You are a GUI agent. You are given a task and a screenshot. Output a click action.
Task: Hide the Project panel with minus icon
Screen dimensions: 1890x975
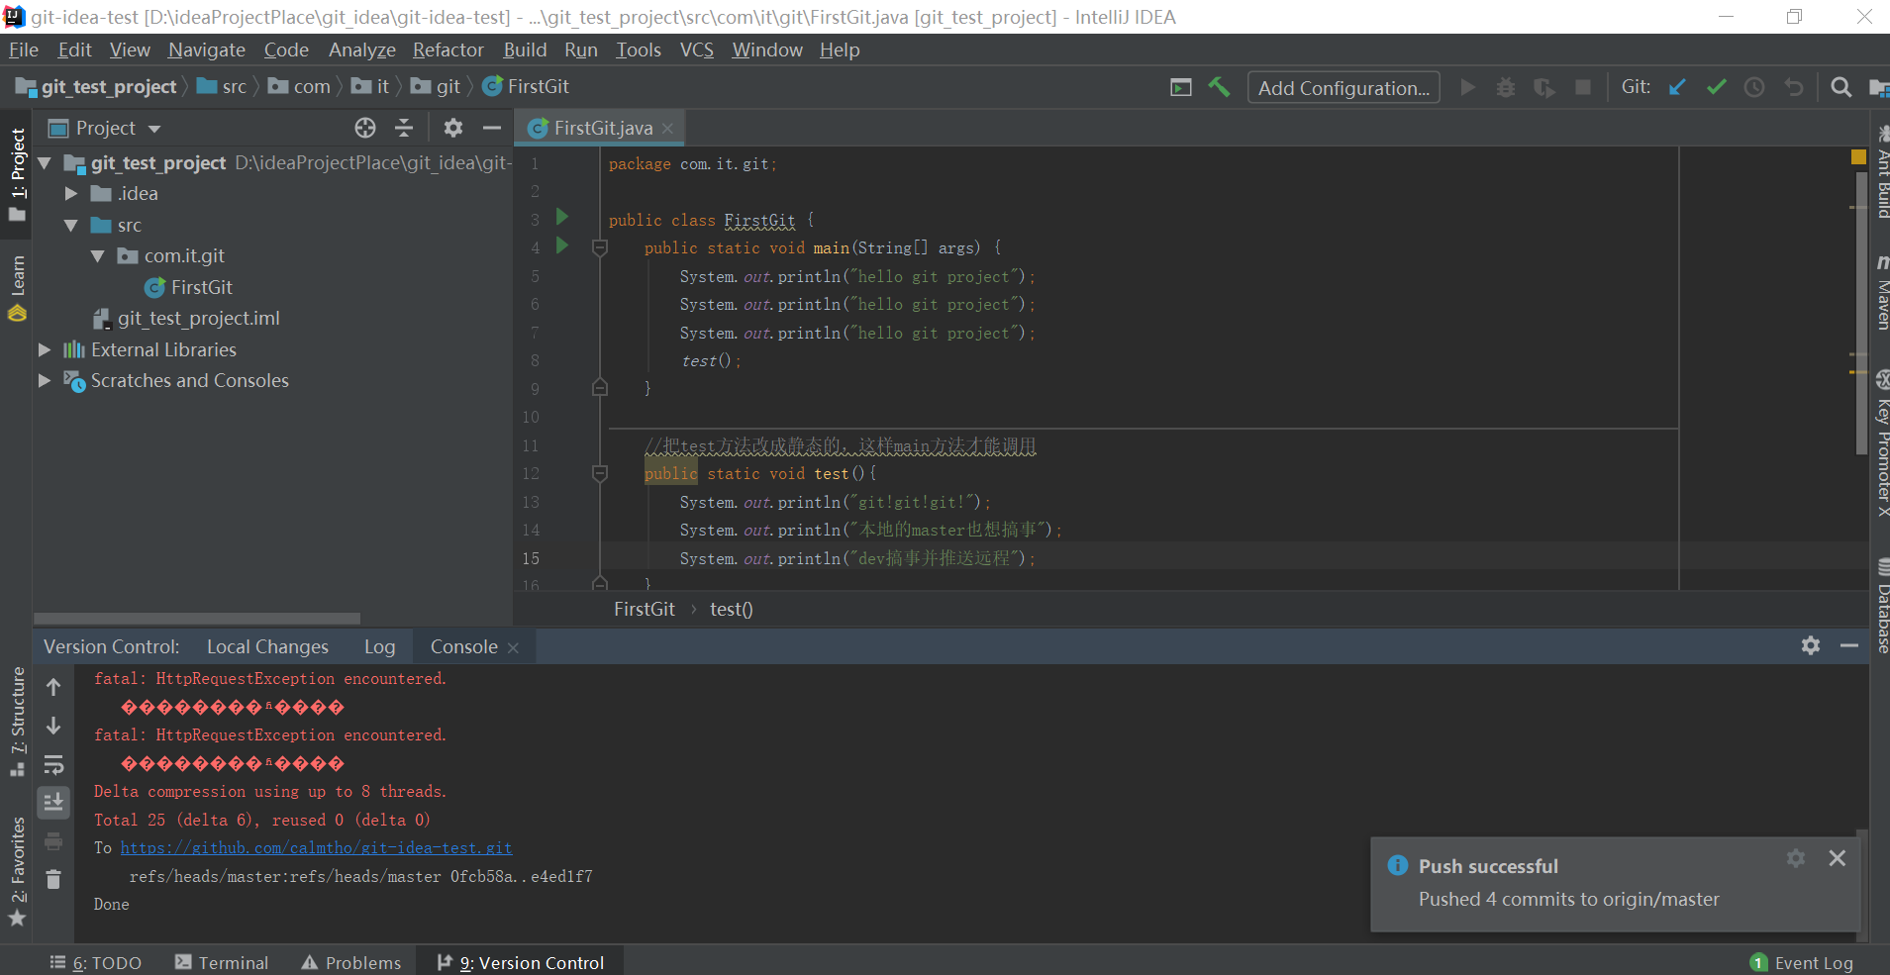[492, 128]
